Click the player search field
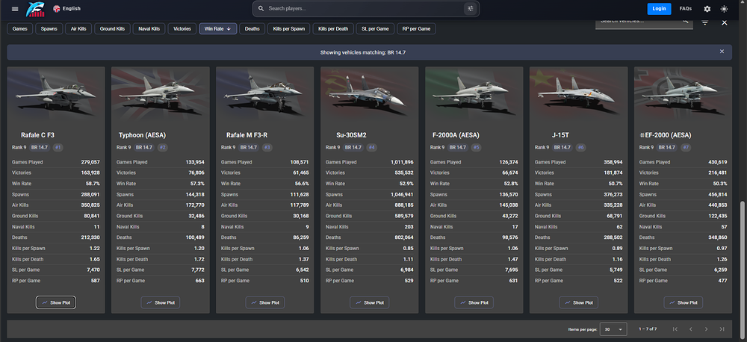 [x=363, y=8]
